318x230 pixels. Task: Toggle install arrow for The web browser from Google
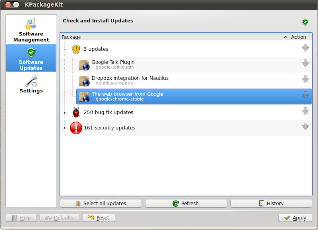tap(305, 95)
